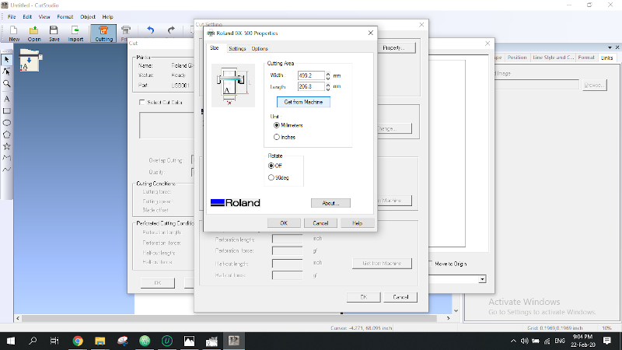Click the horizontal scrollbar left arrow
The width and height of the screenshot is (622, 350).
pos(18,318)
